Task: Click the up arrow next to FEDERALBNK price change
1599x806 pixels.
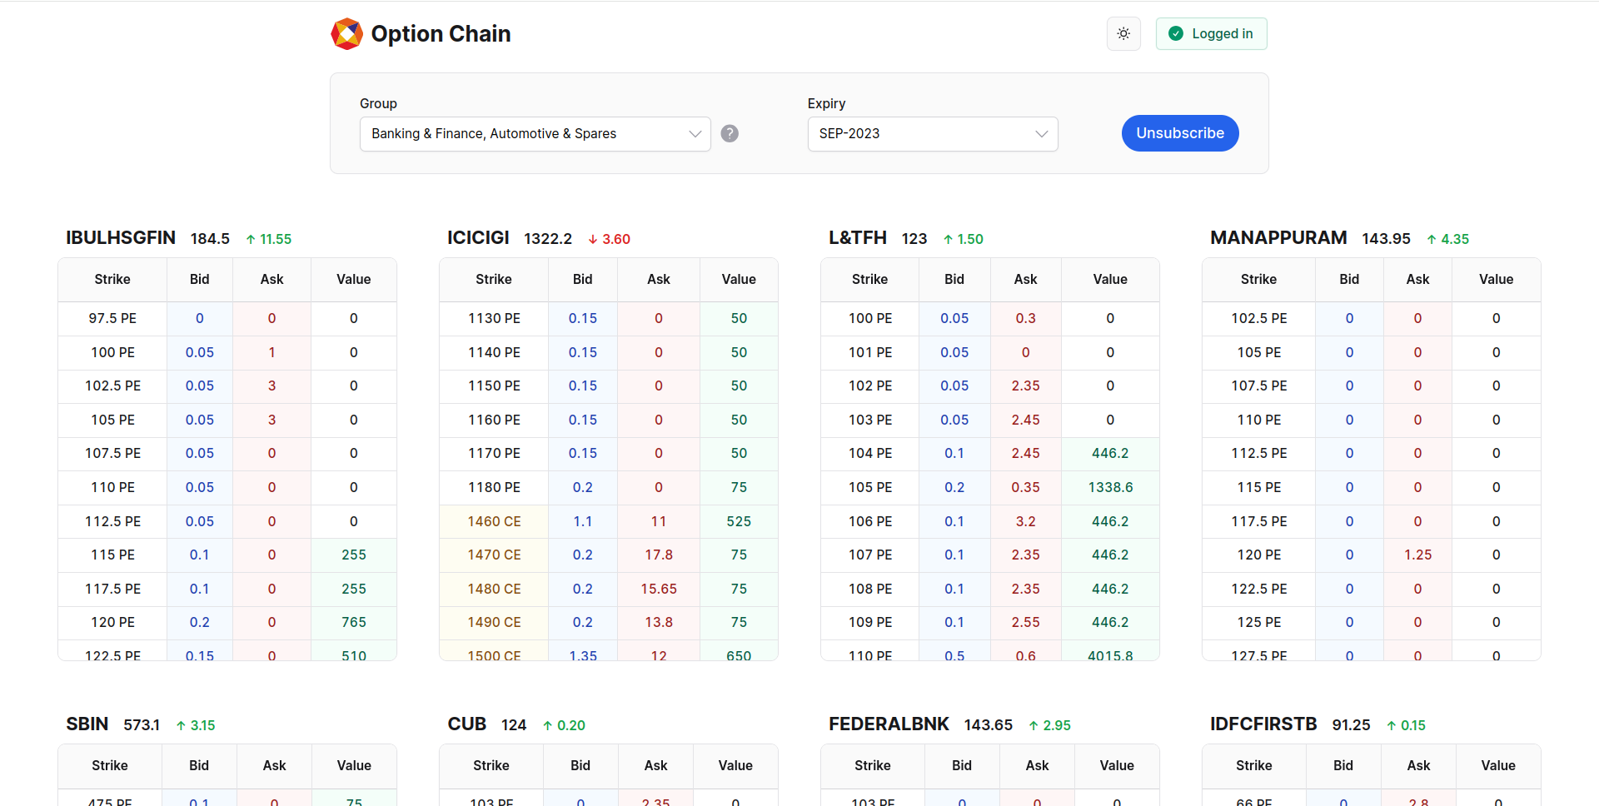Action: coord(1033,725)
